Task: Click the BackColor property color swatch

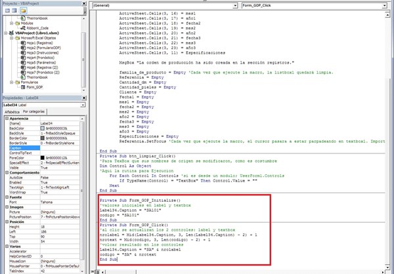Action: (43, 127)
